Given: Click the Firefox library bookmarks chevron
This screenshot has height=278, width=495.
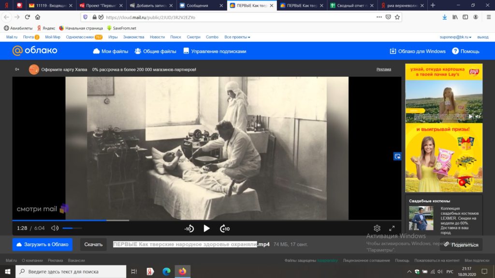Looking at the screenshot, I should point(454,16).
